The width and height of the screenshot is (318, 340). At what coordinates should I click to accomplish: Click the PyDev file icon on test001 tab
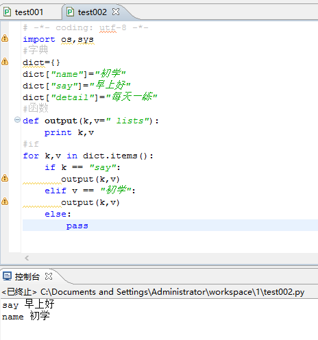coord(7,12)
